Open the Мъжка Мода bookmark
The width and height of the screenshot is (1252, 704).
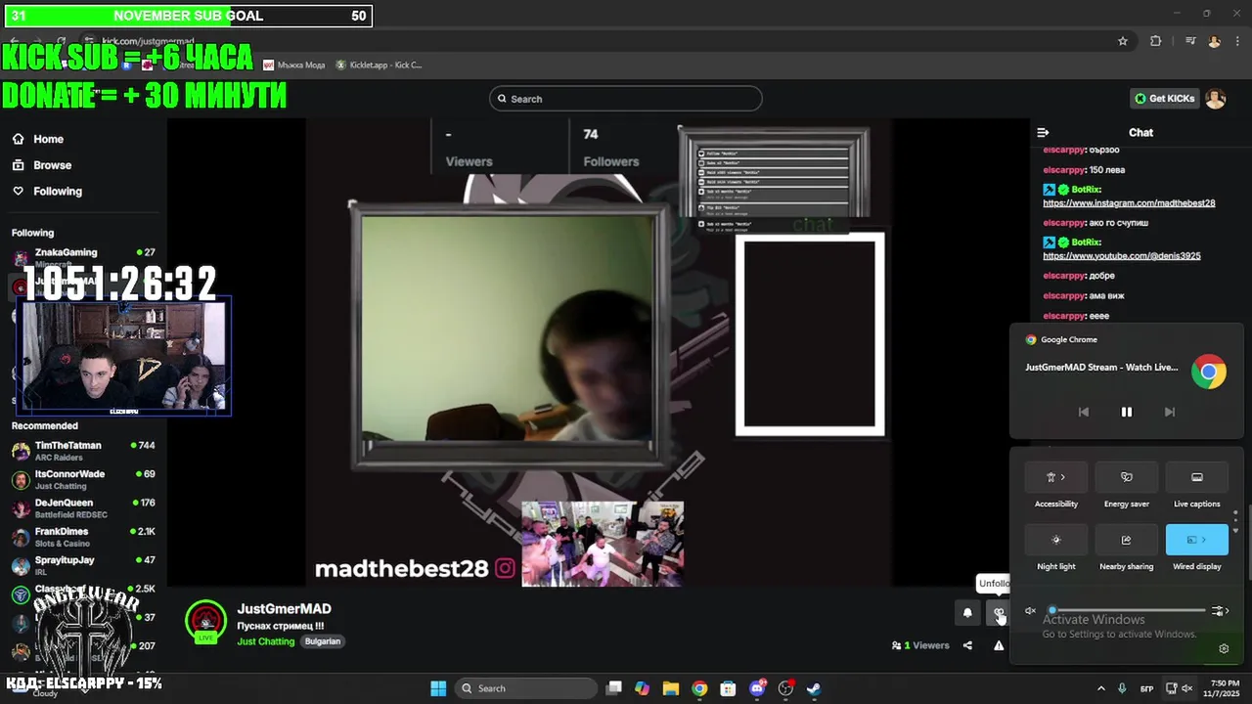coord(293,66)
